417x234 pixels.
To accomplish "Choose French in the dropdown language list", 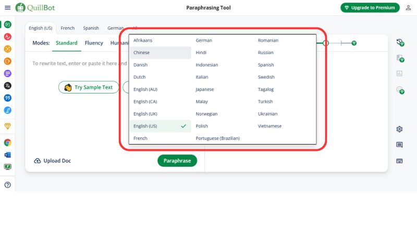I will point(161,138).
